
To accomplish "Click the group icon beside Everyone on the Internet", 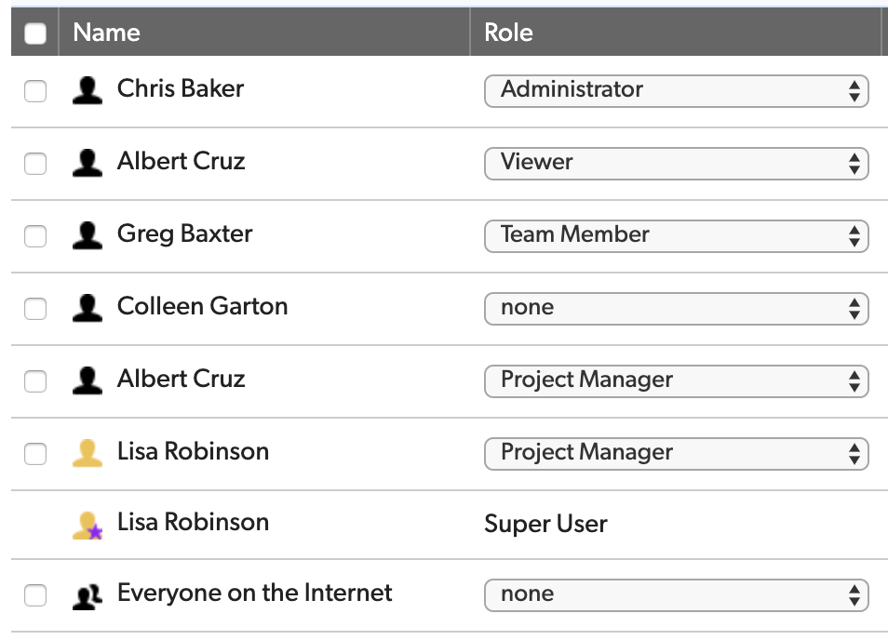I will coord(87,596).
